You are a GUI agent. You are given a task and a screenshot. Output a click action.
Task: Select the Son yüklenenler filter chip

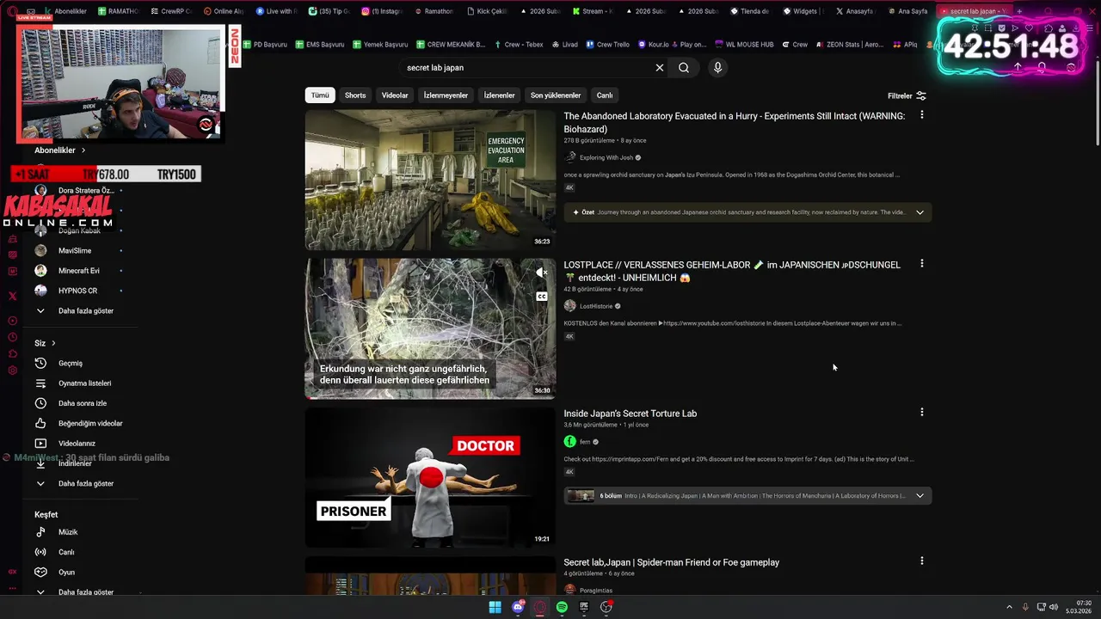pos(556,95)
